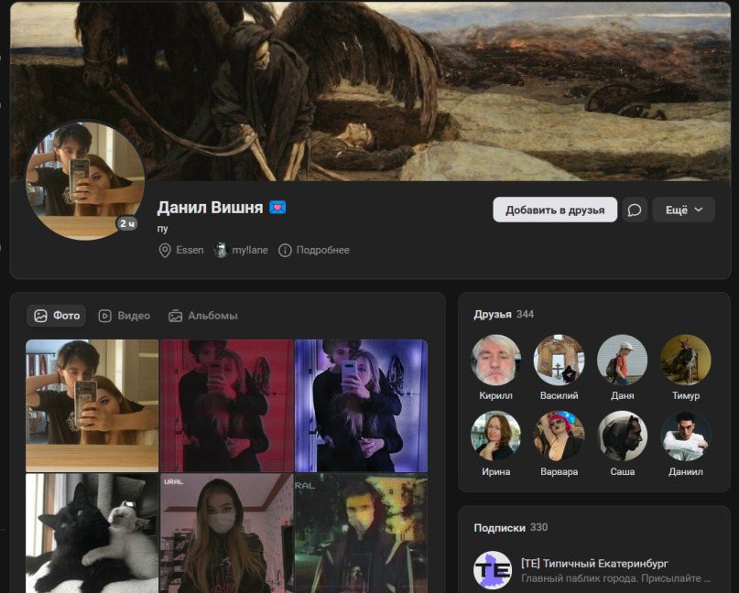Open the girl in mask photo

[227, 534]
